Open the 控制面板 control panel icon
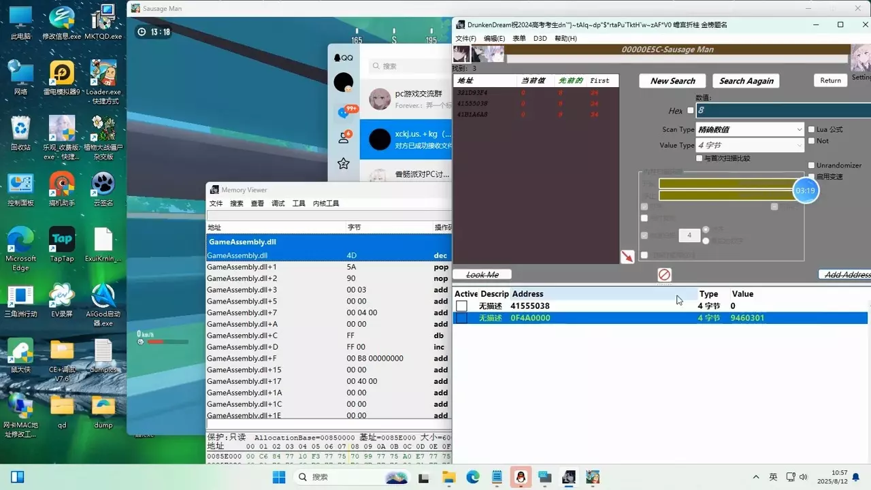Image resolution: width=871 pixels, height=490 pixels. [20, 189]
